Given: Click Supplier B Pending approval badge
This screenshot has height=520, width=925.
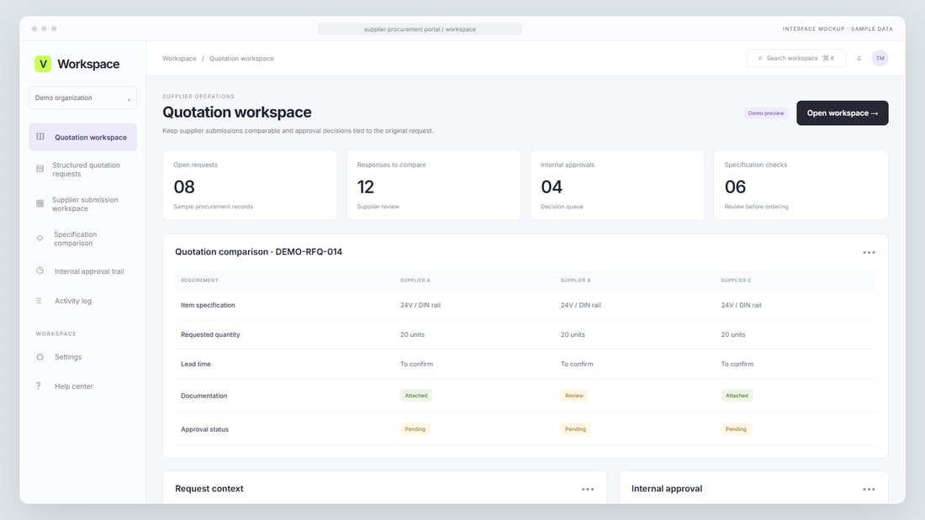Looking at the screenshot, I should [575, 429].
